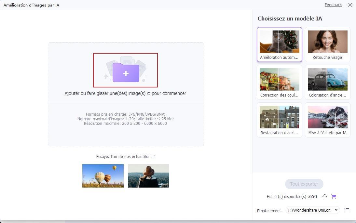356x223 pixels.
Task: Open the output folder icon
Action: pyautogui.click(x=347, y=210)
